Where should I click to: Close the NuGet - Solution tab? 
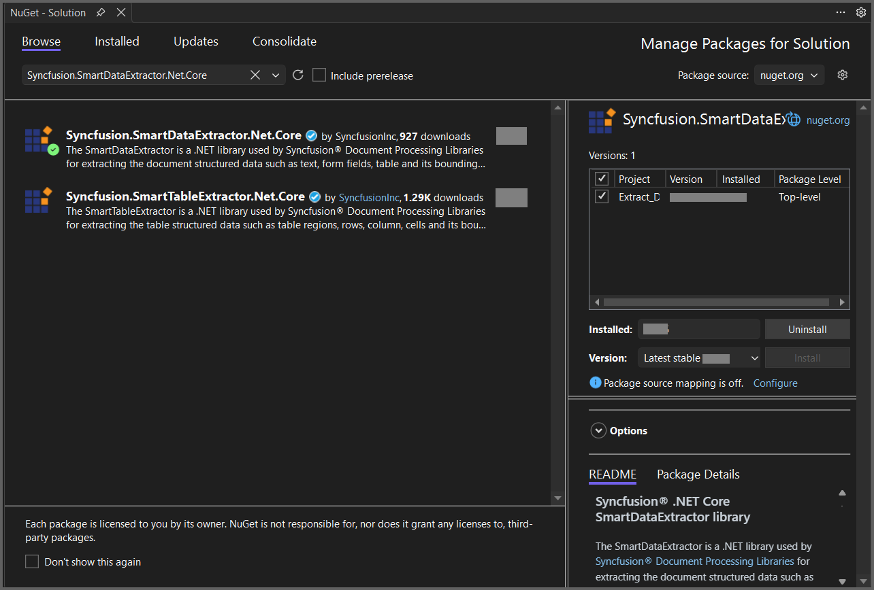(120, 13)
